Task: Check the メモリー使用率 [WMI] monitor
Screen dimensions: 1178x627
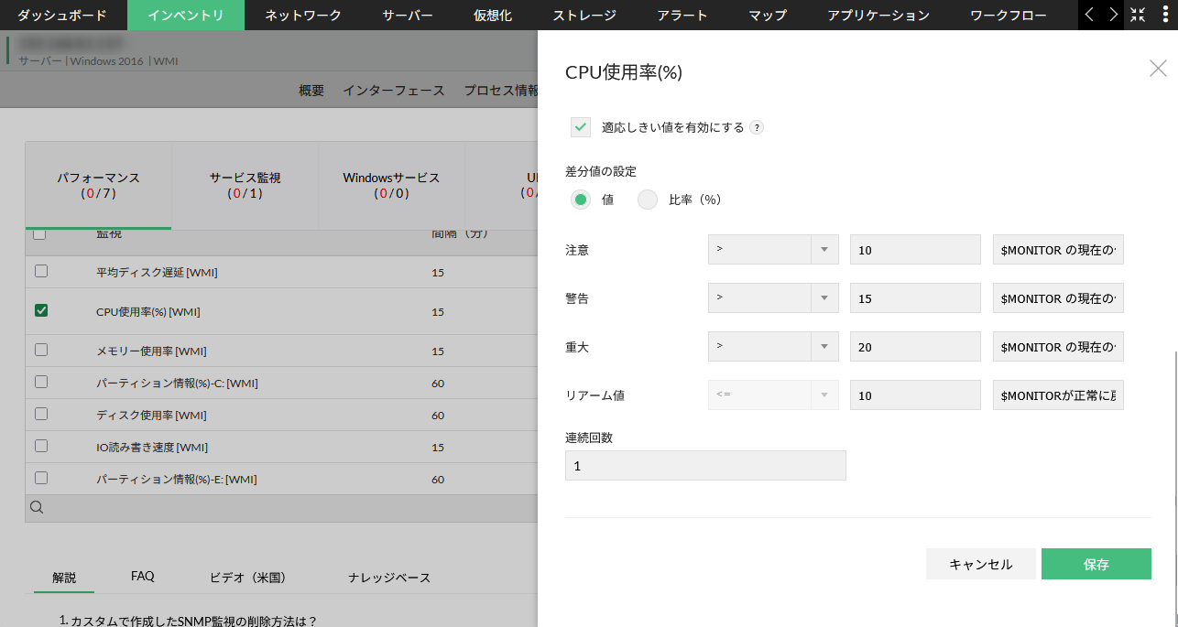Action: pos(40,350)
